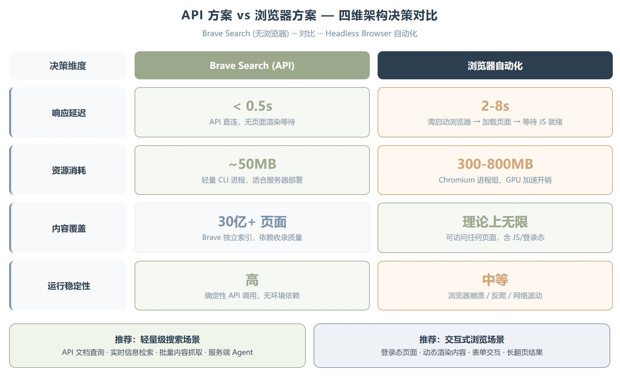Click the '高' stability value
Image resolution: width=620 pixels, height=376 pixels.
point(252,280)
